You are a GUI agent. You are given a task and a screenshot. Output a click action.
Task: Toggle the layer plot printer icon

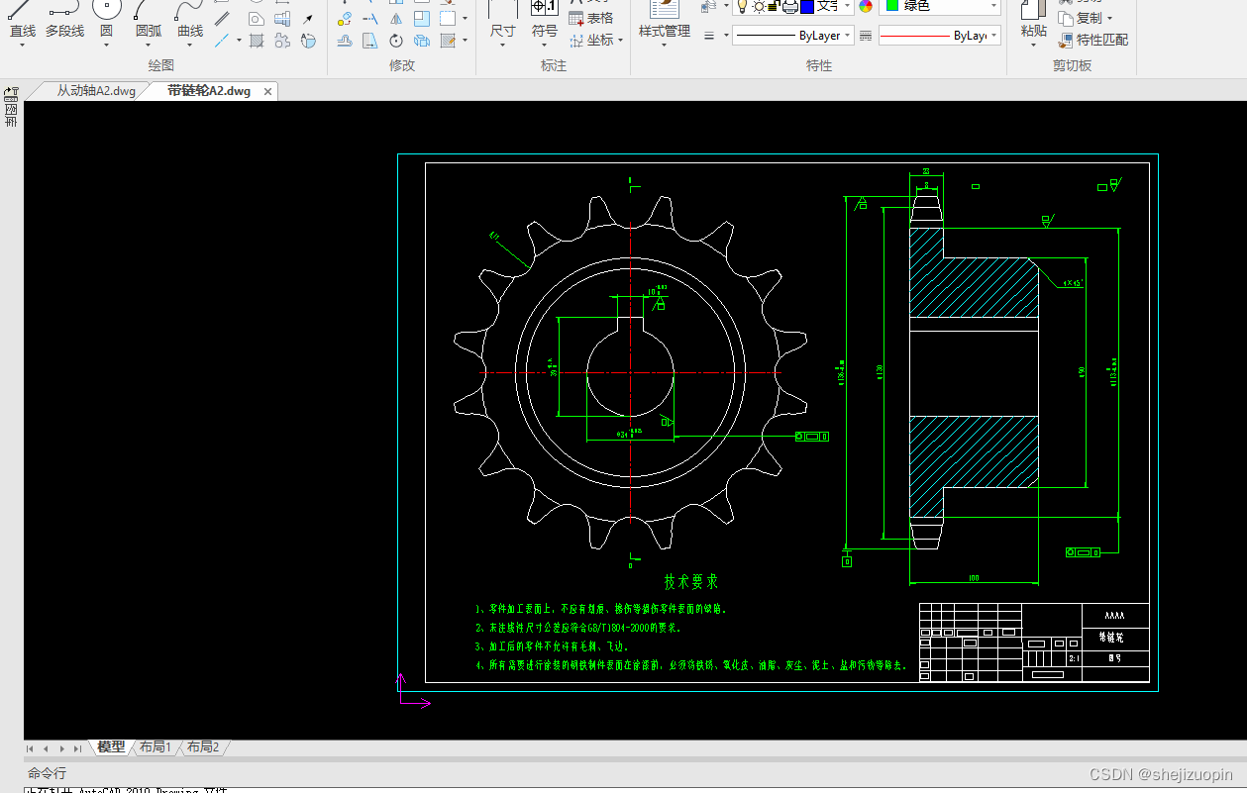790,6
